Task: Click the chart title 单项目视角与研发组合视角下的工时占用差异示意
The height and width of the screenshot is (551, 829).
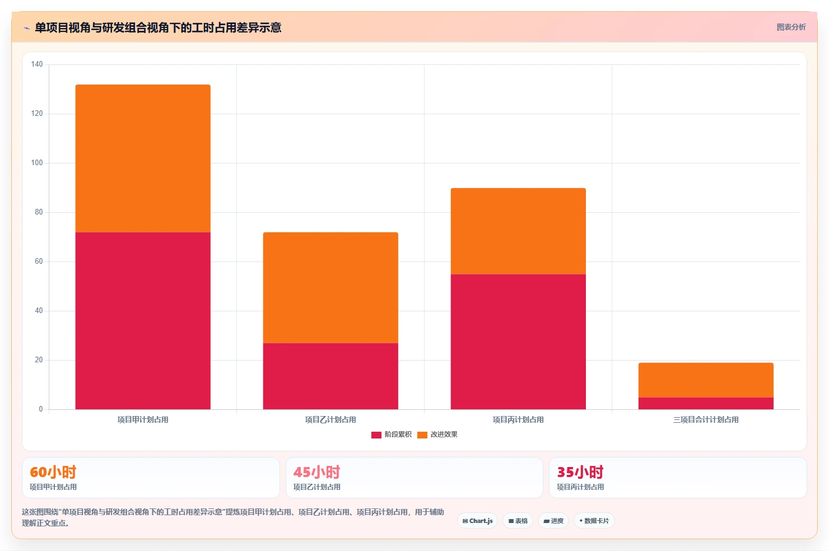Action: point(158,27)
